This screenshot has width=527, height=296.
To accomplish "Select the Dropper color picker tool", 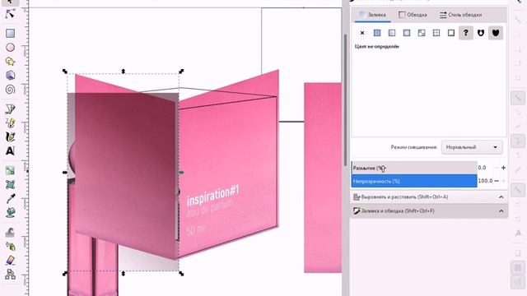I will (10, 199).
